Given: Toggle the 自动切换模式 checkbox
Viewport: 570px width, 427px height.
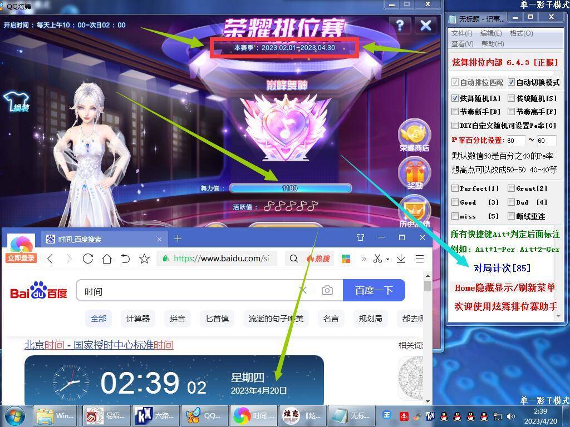Looking at the screenshot, I should point(511,82).
